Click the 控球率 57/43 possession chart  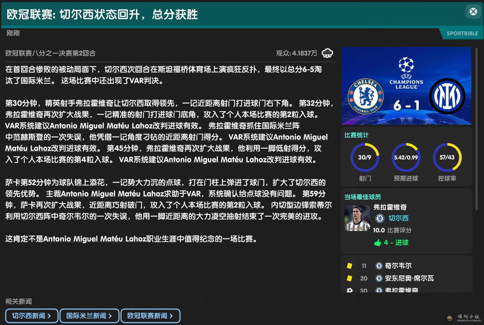[447, 157]
